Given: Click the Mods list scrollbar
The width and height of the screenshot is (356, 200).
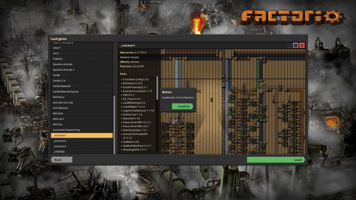Looking at the screenshot, I should click(157, 88).
